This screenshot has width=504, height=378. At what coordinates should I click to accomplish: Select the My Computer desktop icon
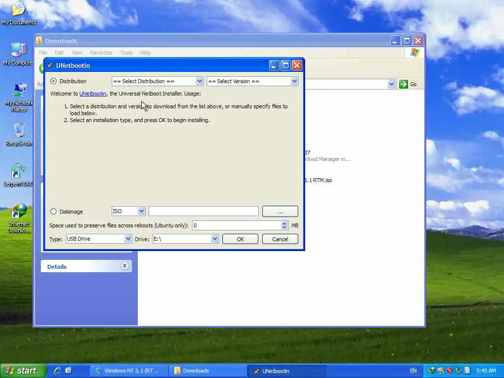[x=18, y=54]
